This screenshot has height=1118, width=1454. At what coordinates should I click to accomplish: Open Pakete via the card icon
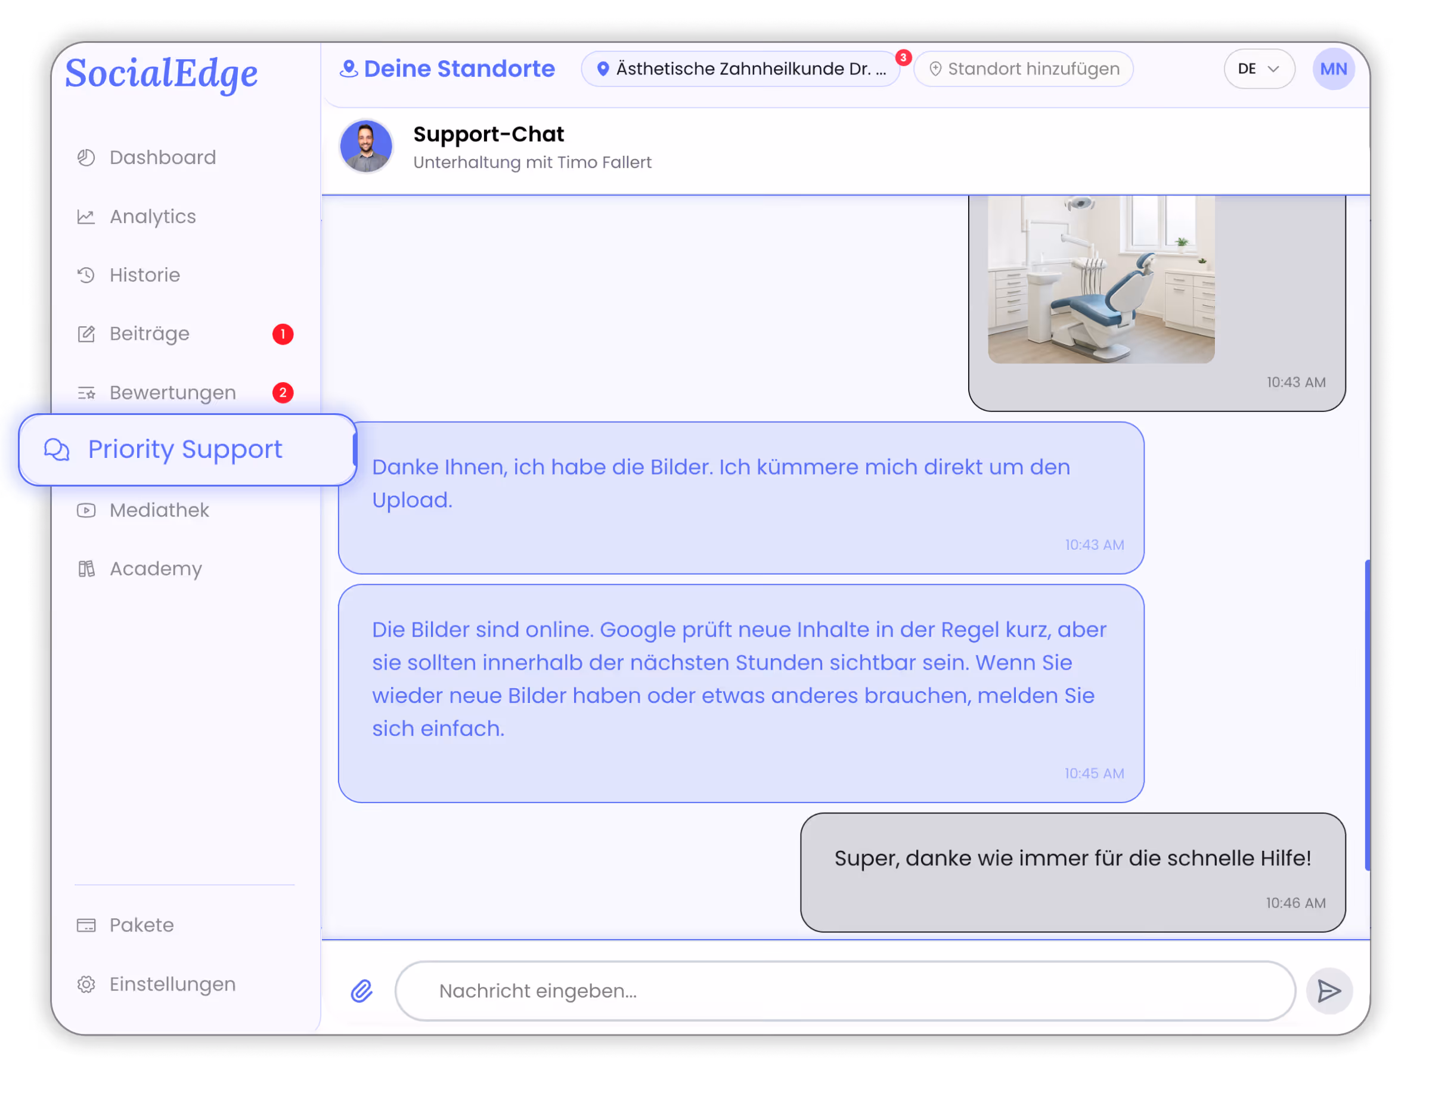click(x=86, y=925)
